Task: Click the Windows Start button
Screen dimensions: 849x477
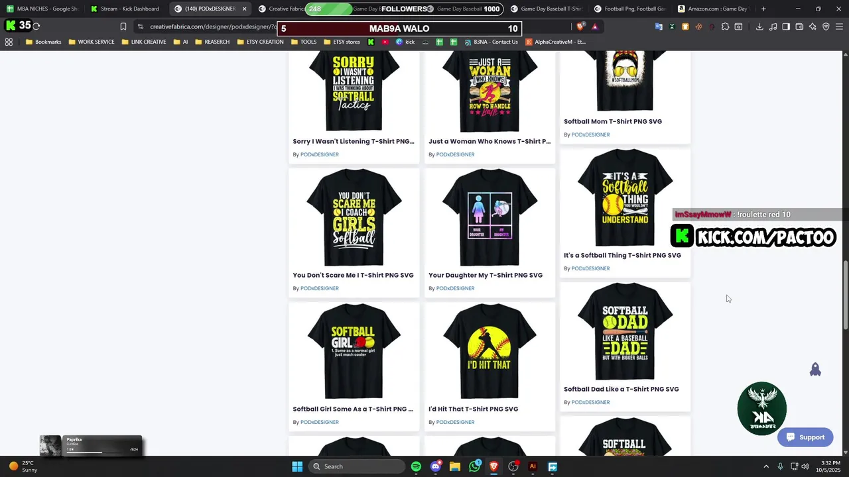Action: coord(297,466)
